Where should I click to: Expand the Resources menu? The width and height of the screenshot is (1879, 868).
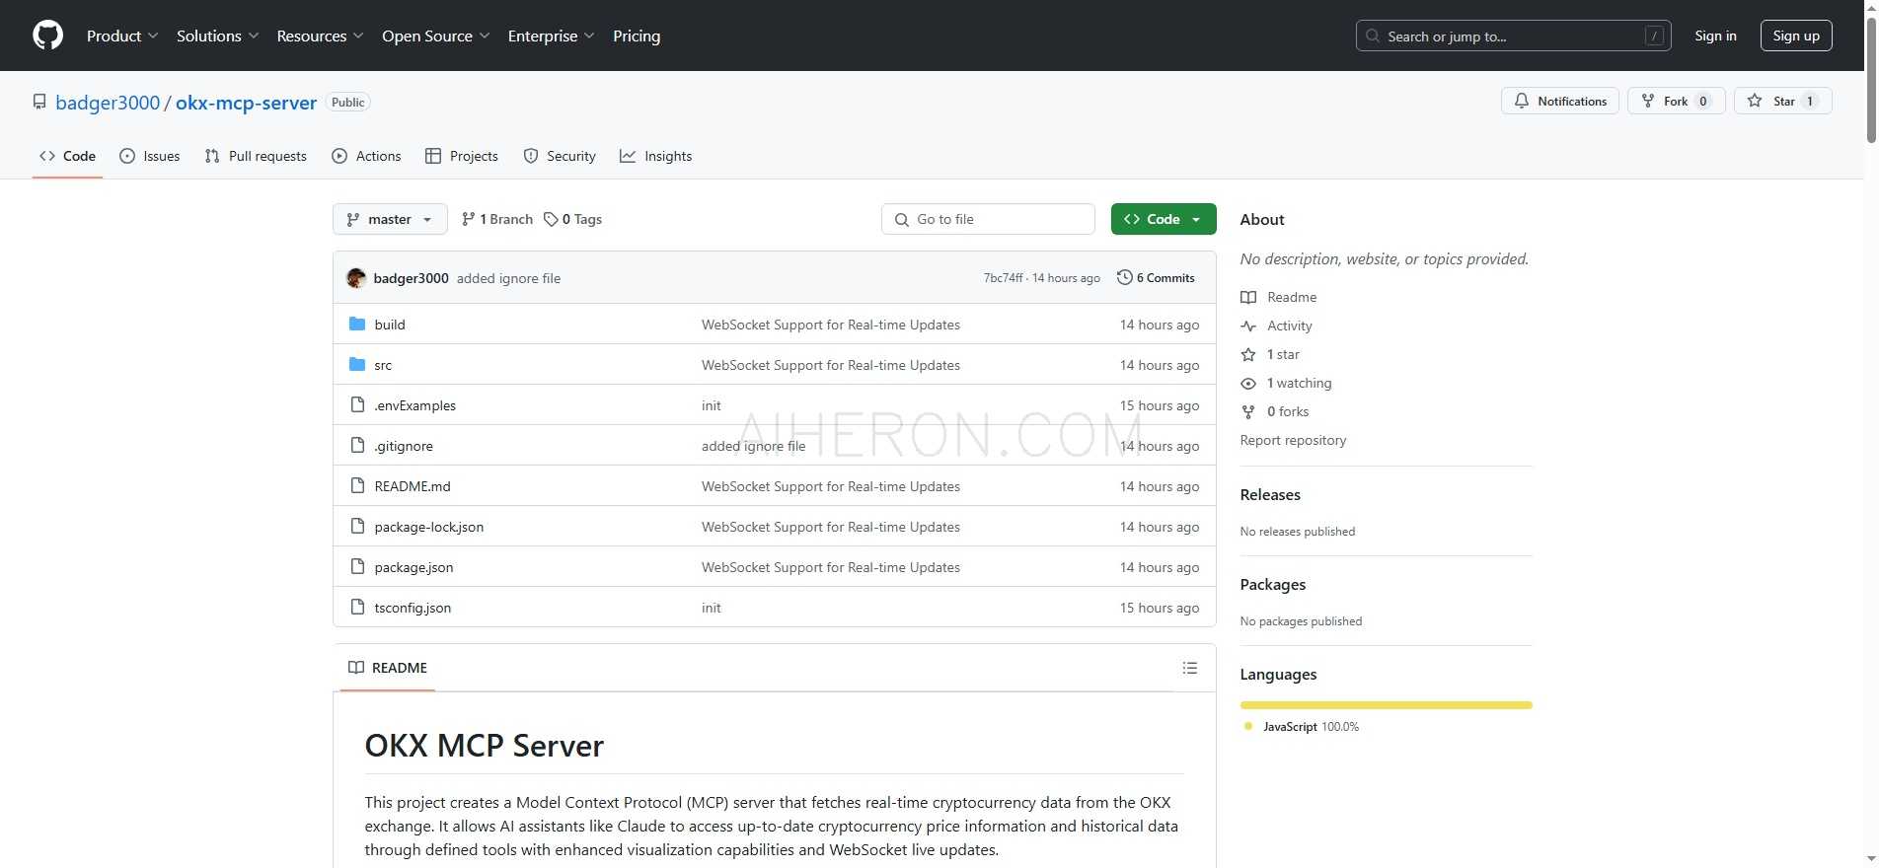320,36
